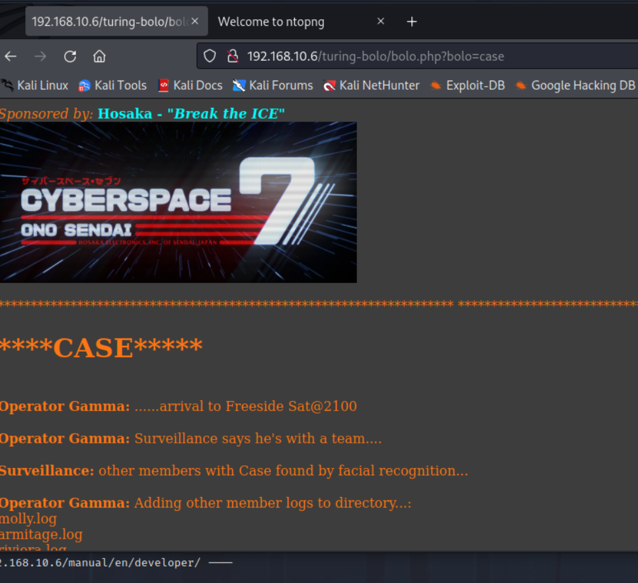Click the Cyberspace 7 Ono Sendai banner

click(179, 202)
